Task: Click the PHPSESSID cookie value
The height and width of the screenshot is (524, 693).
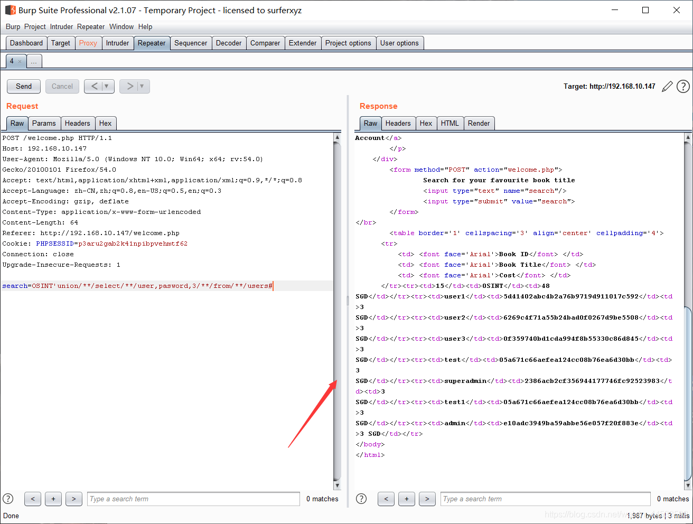Action: [x=133, y=244]
